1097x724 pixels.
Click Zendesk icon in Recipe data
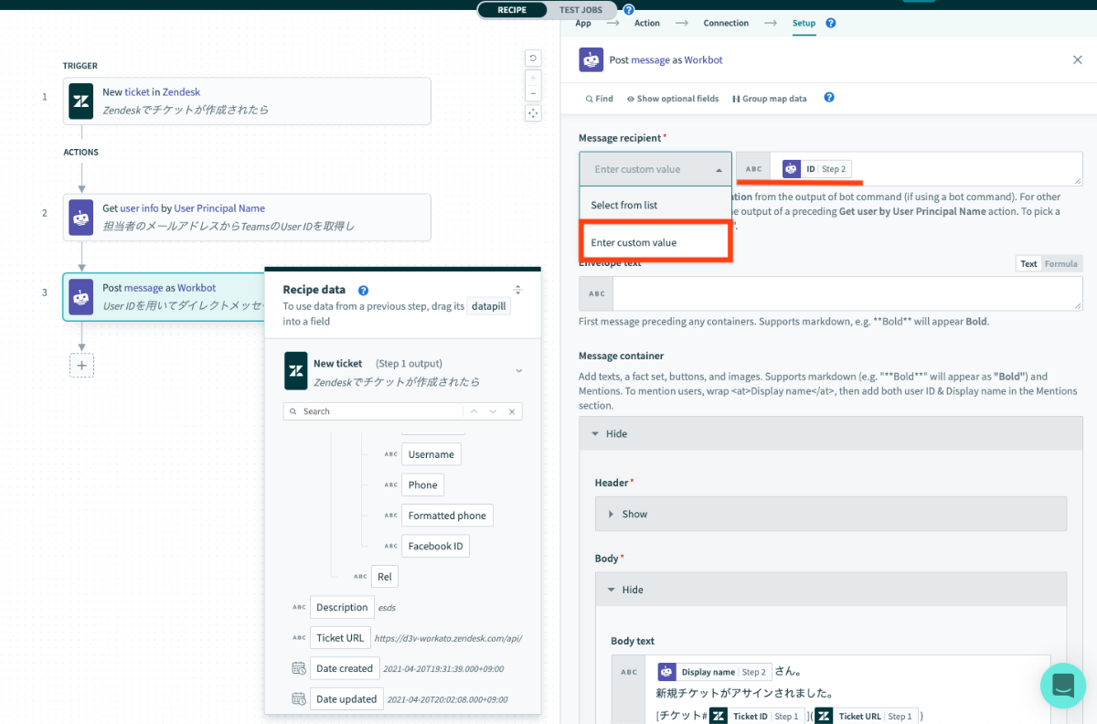click(296, 370)
